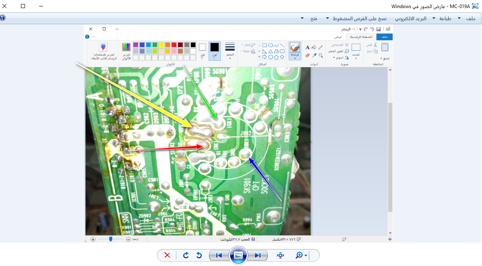Click the Paint 3D edit button

pos(103,51)
